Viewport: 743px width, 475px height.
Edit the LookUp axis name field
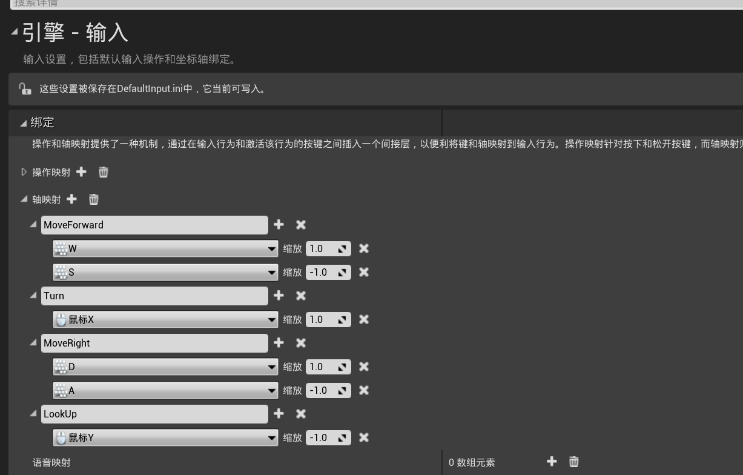pos(154,414)
